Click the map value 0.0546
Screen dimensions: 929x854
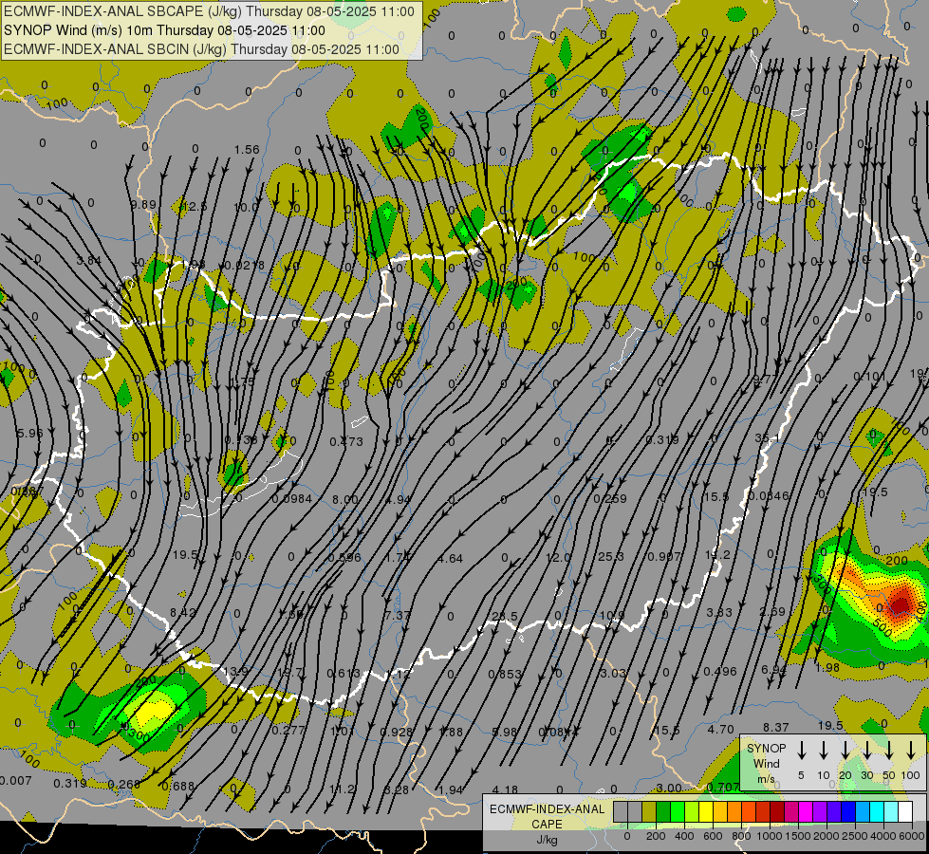[x=769, y=496]
